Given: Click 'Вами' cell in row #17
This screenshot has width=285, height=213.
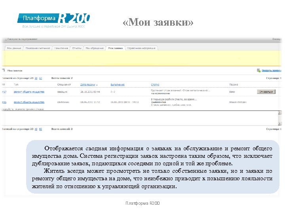Looking at the screenshot, I should click(232, 92).
